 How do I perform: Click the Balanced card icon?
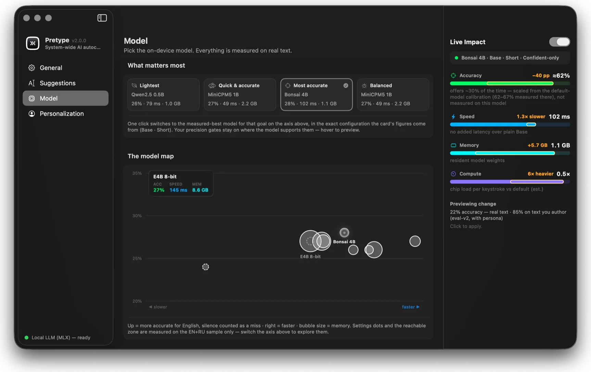click(364, 85)
